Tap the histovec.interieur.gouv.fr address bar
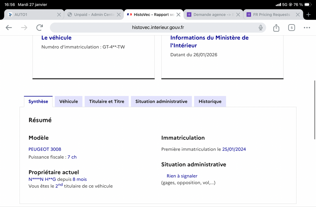 tap(158, 28)
